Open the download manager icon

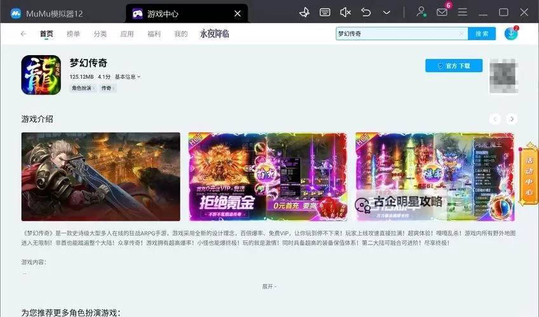pos(511,34)
